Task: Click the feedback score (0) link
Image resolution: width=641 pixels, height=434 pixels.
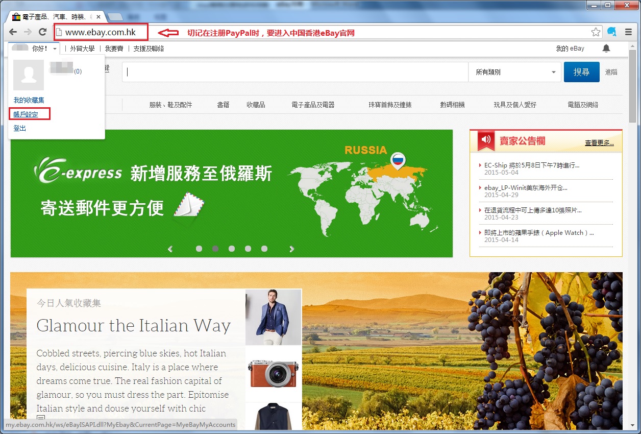Action: click(78, 71)
